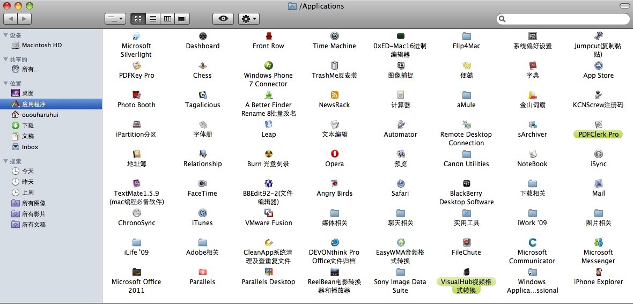Switch to list view mode
The width and height of the screenshot is (633, 304).
pyautogui.click(x=153, y=19)
